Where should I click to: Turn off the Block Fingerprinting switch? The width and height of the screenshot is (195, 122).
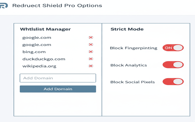(173, 48)
